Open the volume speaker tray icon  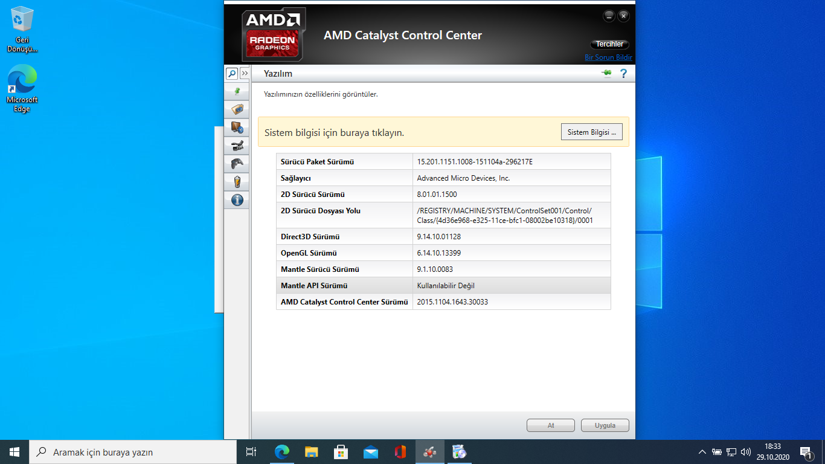point(746,452)
